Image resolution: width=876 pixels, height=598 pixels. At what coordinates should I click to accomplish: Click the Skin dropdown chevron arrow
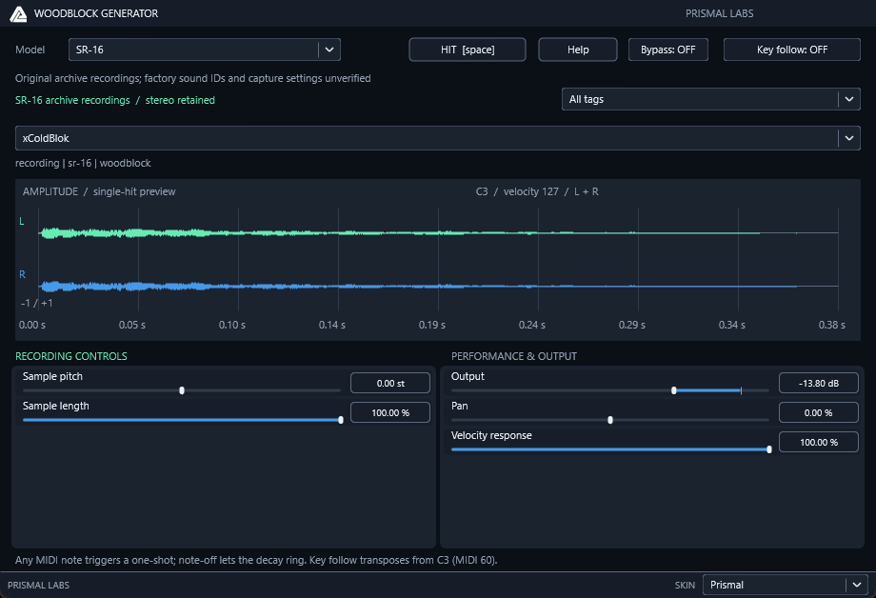857,586
